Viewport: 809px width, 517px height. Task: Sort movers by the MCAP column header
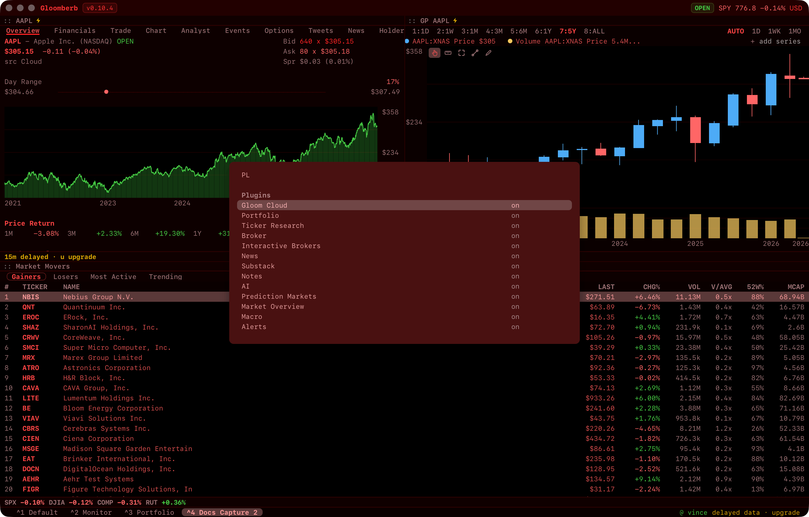pos(796,287)
